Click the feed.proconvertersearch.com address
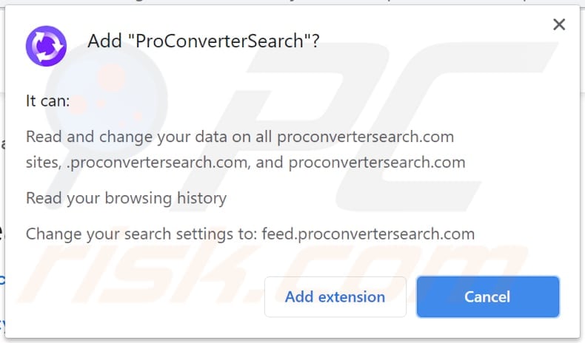 click(368, 234)
